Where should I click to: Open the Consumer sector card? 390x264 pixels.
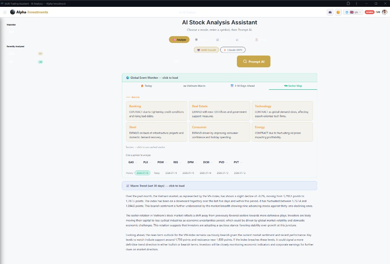click(x=219, y=132)
